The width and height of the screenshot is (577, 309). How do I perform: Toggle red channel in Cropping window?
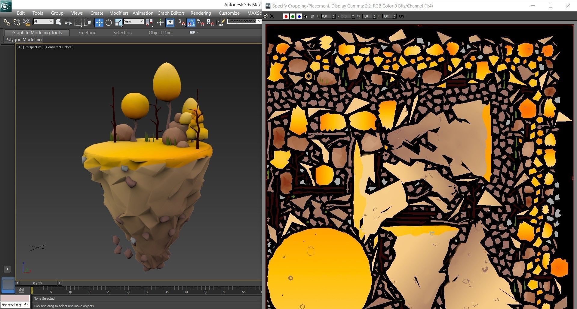point(286,16)
